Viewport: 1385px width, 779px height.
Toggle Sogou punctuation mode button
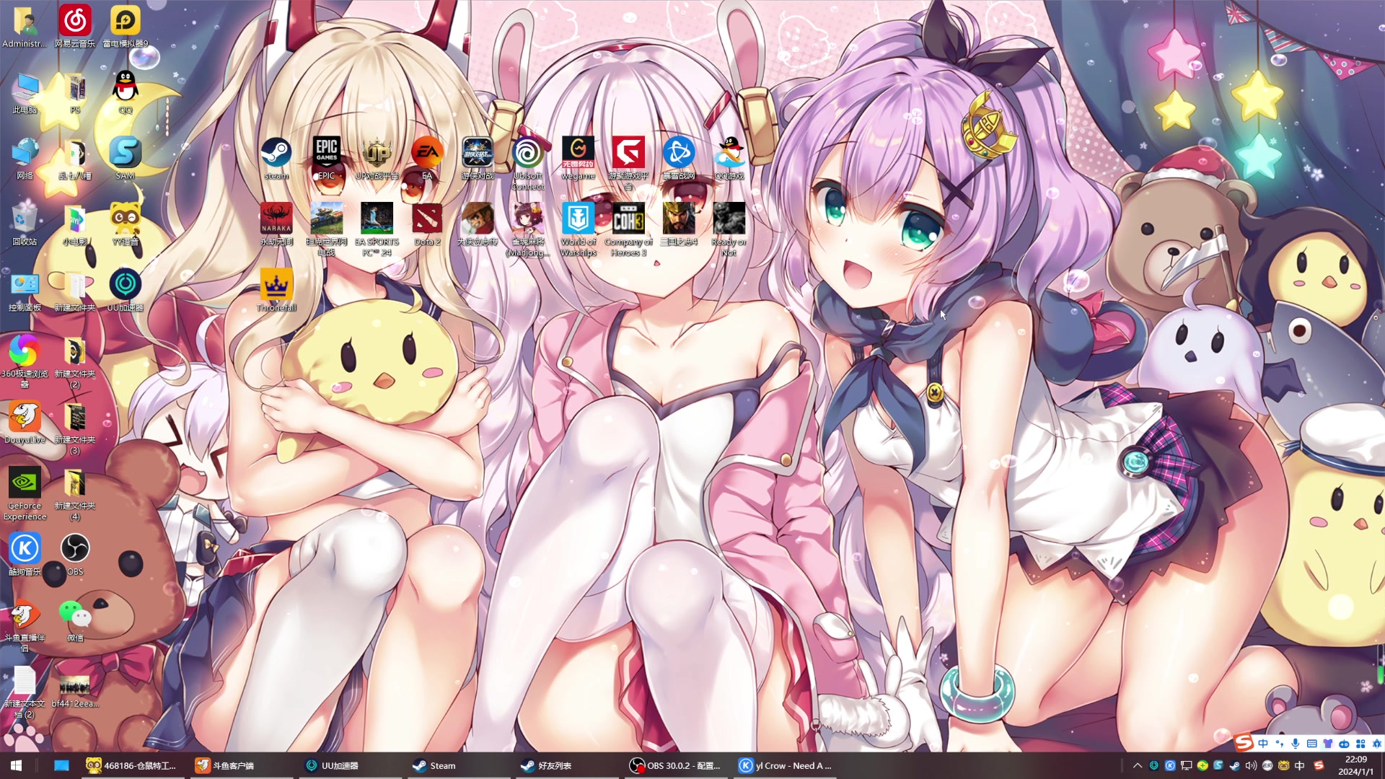1280,744
